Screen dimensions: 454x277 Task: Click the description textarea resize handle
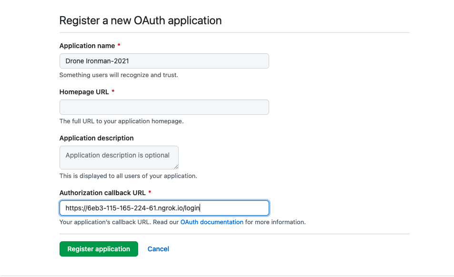coord(176,167)
